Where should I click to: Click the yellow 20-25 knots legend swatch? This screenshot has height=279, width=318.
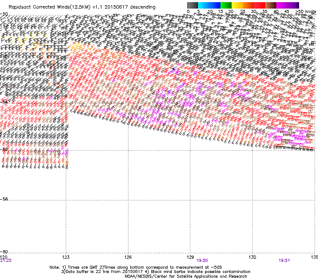pos(237,5)
